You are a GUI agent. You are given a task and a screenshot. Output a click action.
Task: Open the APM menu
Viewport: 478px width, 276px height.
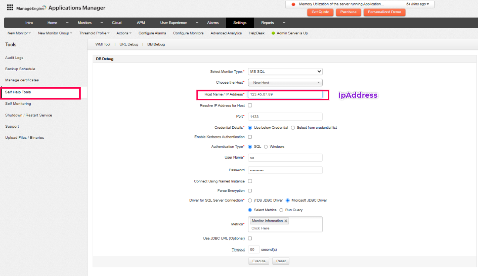tap(141, 23)
